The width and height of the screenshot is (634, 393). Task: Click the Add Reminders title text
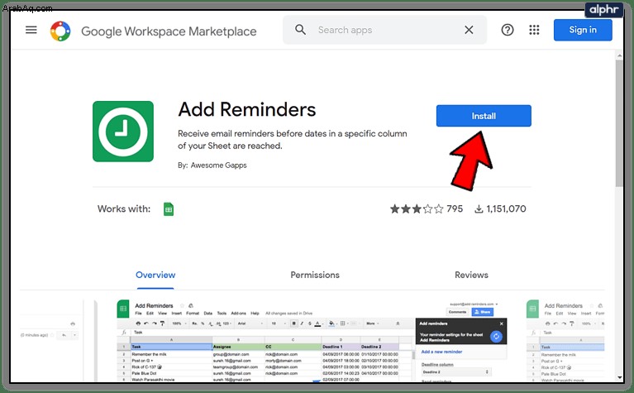[x=246, y=110]
